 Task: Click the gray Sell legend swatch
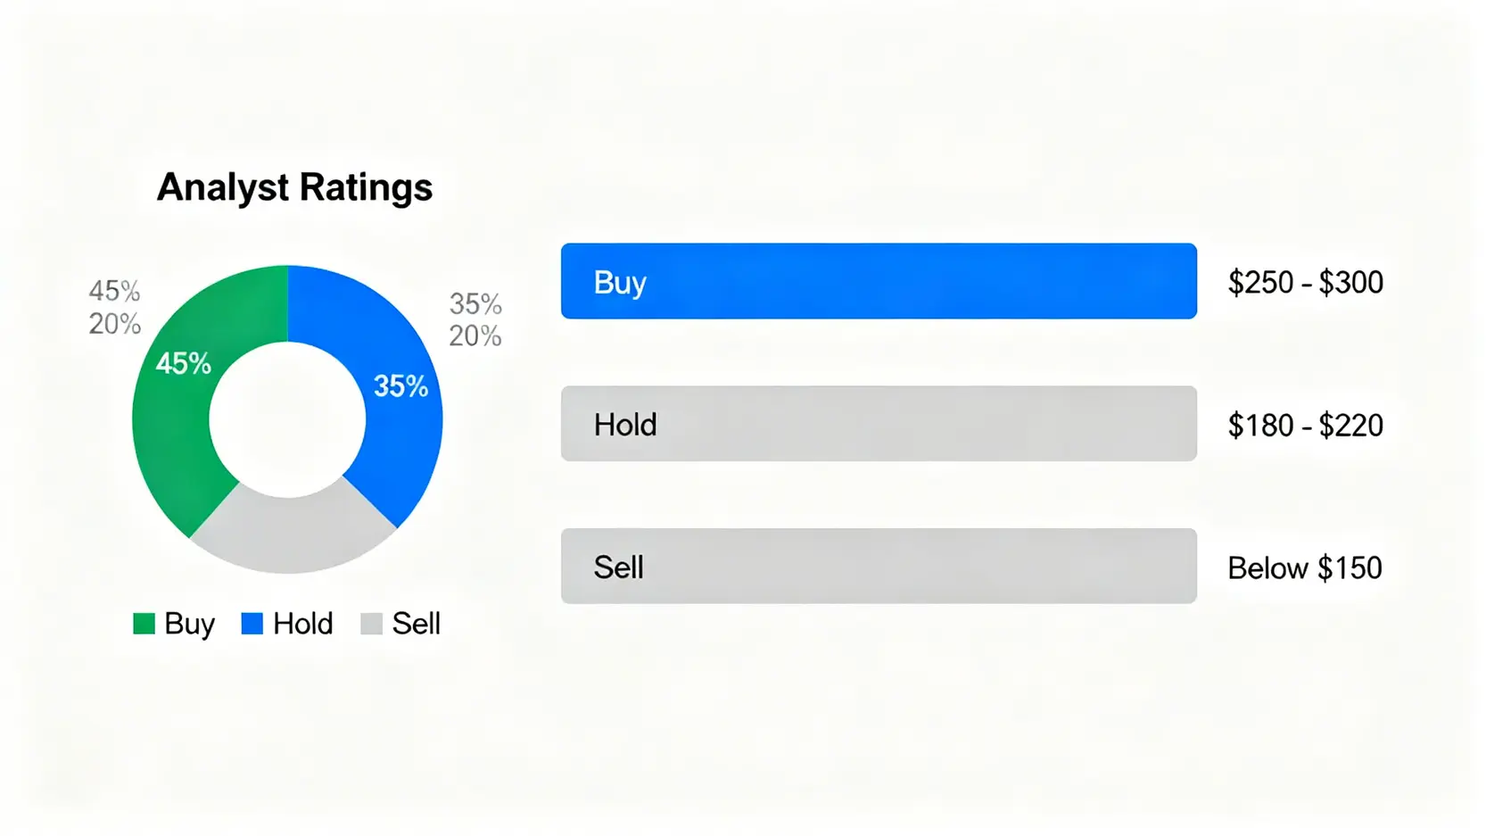[x=371, y=624]
